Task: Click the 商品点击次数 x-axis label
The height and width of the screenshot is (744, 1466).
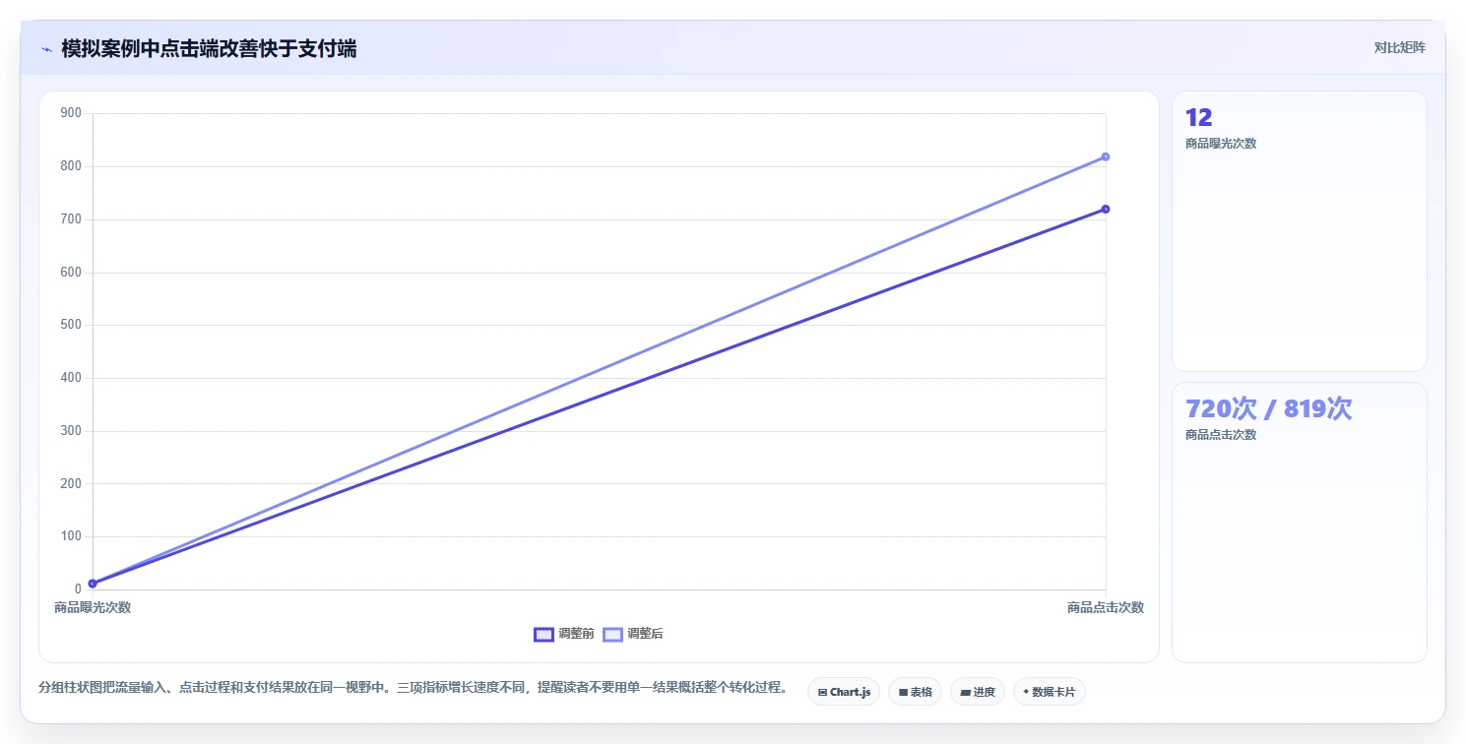Action: point(1106,607)
